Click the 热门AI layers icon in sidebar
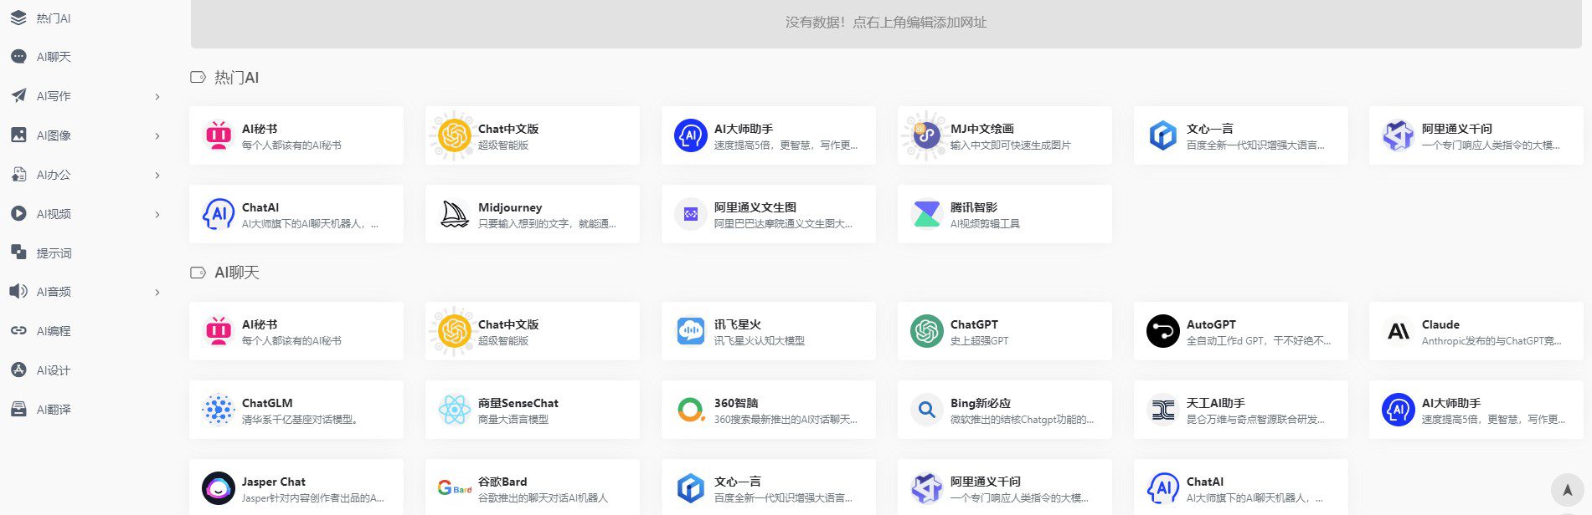Screen dimensions: 1592x515 tap(18, 18)
